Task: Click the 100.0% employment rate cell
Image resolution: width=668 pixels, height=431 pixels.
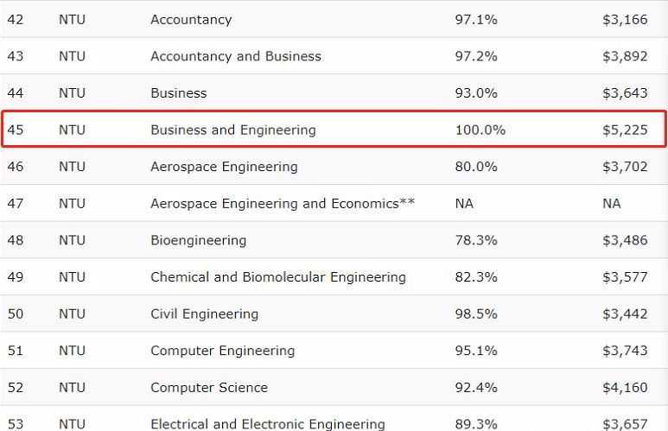Action: (480, 130)
